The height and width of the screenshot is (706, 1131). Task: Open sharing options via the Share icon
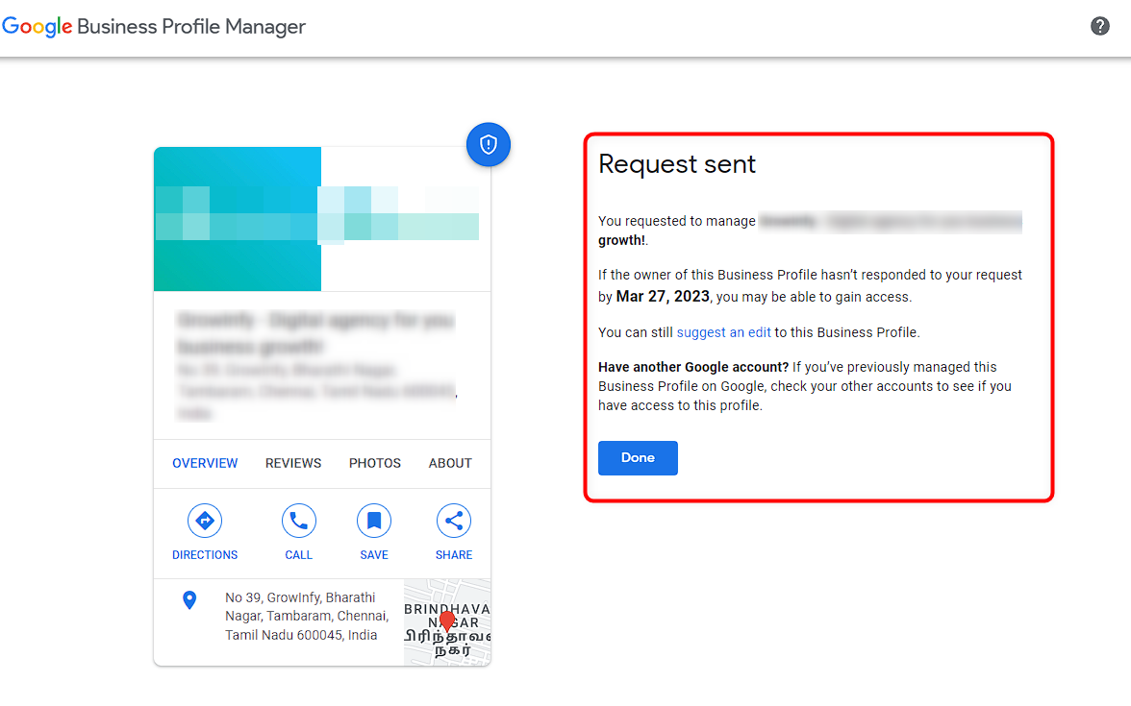(x=453, y=521)
